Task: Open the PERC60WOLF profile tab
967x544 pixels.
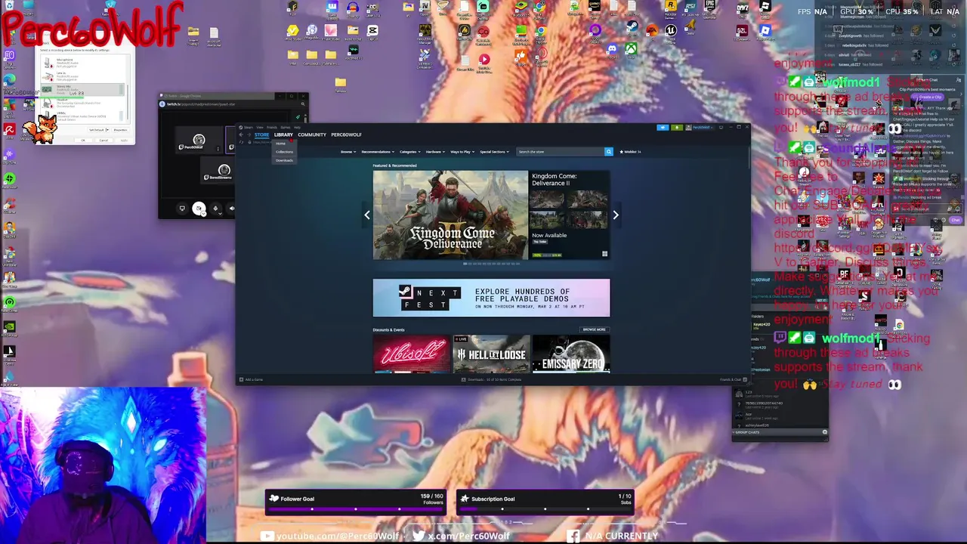Action: click(x=346, y=134)
